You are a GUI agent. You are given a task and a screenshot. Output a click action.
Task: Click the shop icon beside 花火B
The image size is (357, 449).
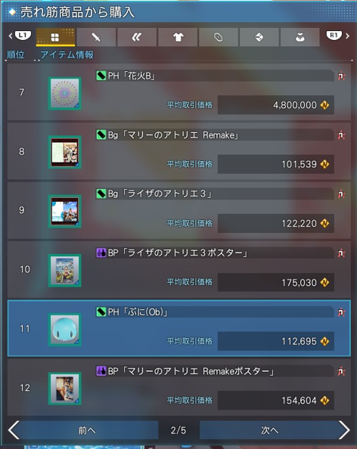pyautogui.click(x=341, y=76)
